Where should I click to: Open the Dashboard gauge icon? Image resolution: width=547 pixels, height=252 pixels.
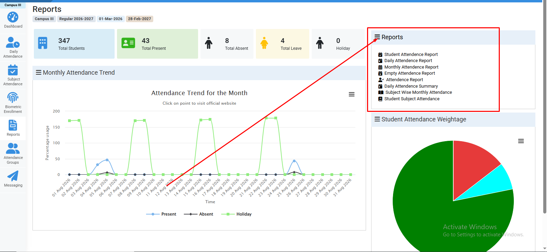tap(13, 17)
